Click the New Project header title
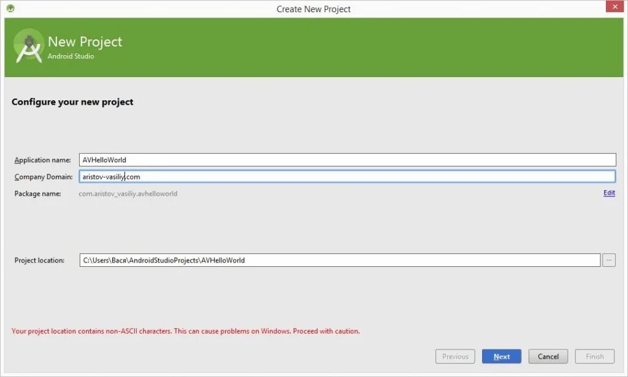This screenshot has width=628, height=377. 85,42
